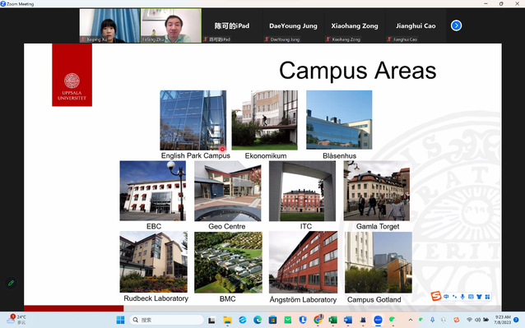Toggle Sogou Chinese input mode button
This screenshot has width=525, height=328.
click(x=446, y=297)
